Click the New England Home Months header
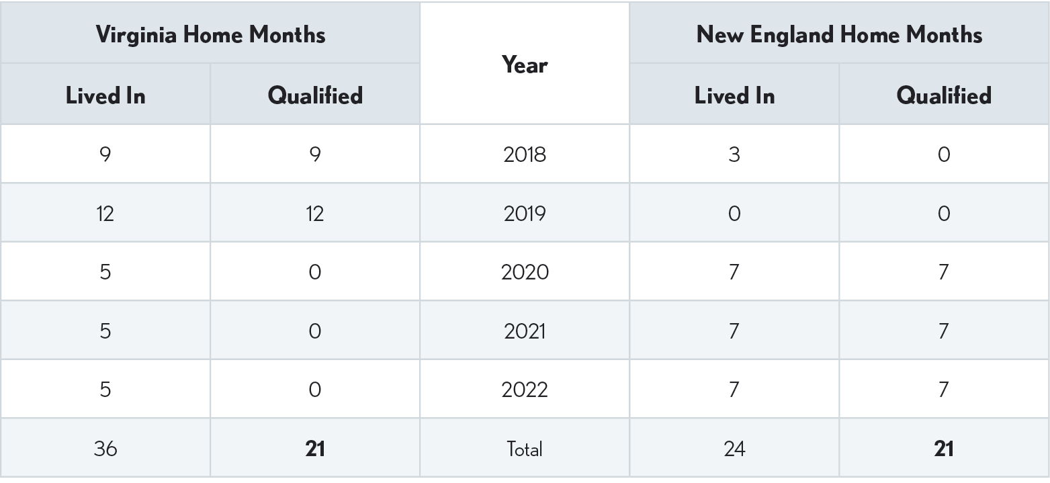 tap(839, 34)
